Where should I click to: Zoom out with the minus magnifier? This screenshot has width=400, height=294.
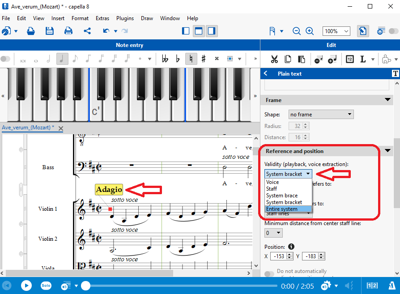(x=297, y=31)
